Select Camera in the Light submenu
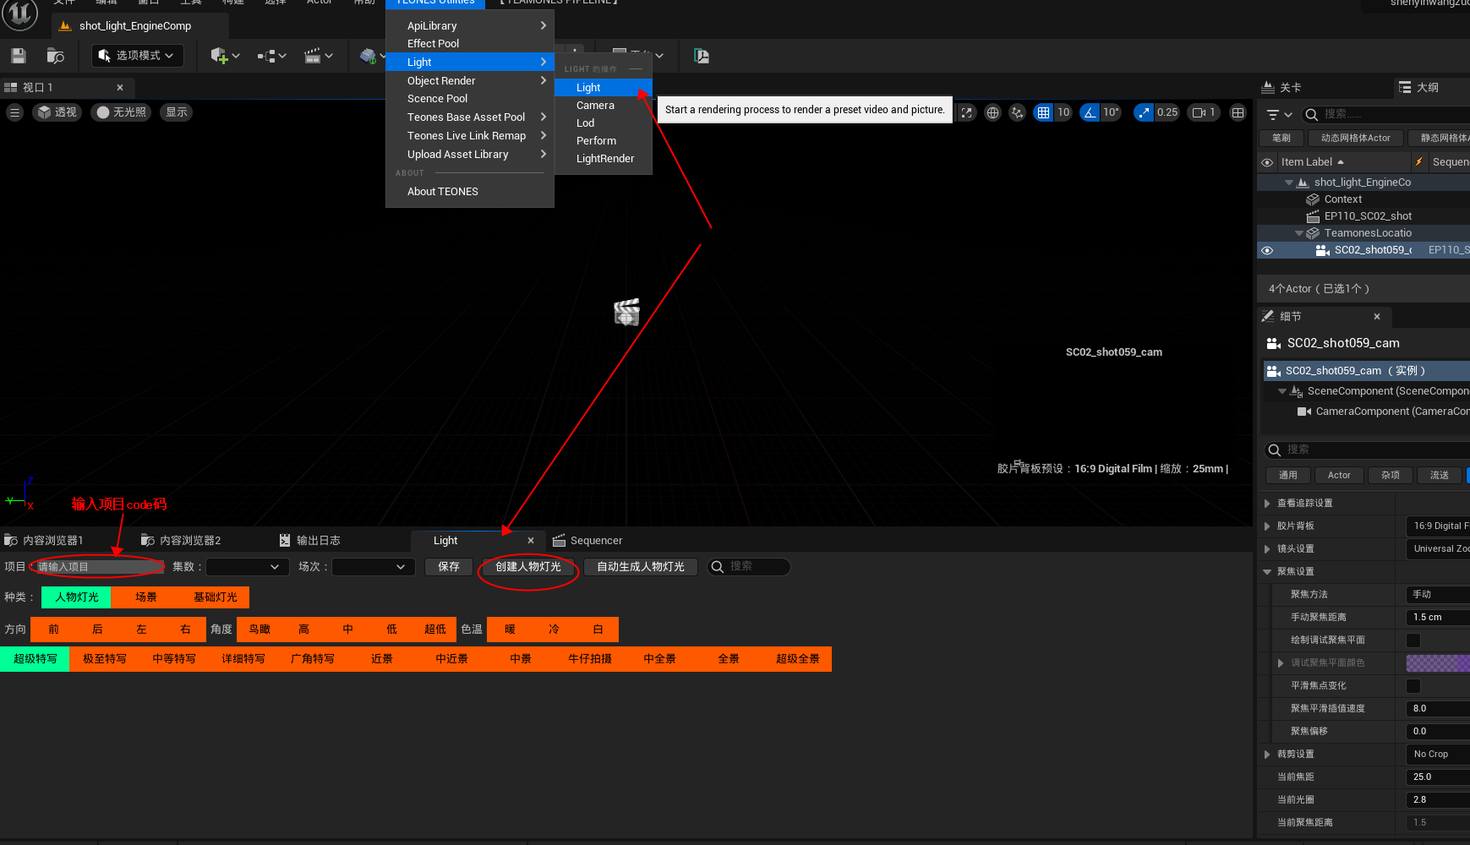 click(x=595, y=106)
